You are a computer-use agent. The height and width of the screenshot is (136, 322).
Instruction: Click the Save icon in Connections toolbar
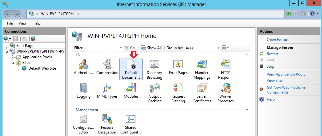tap(15, 38)
